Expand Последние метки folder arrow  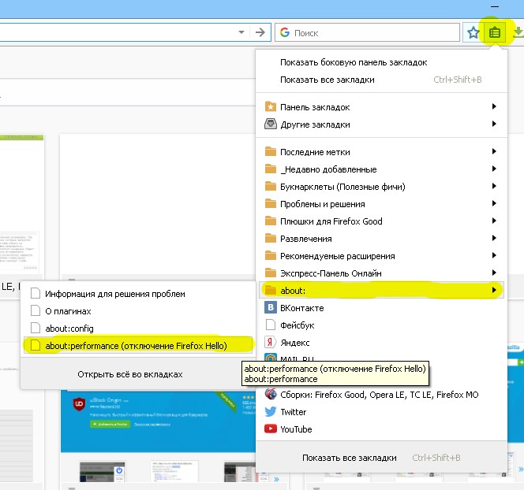[x=494, y=151]
